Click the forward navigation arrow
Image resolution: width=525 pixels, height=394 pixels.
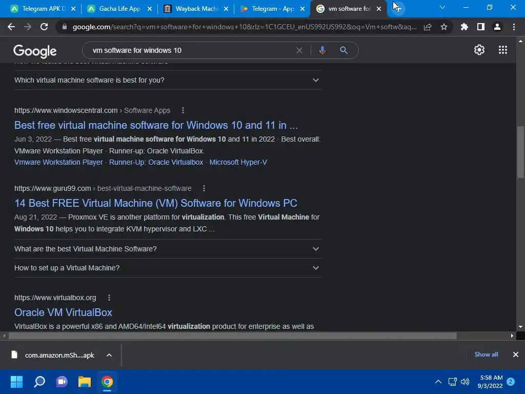(x=28, y=27)
